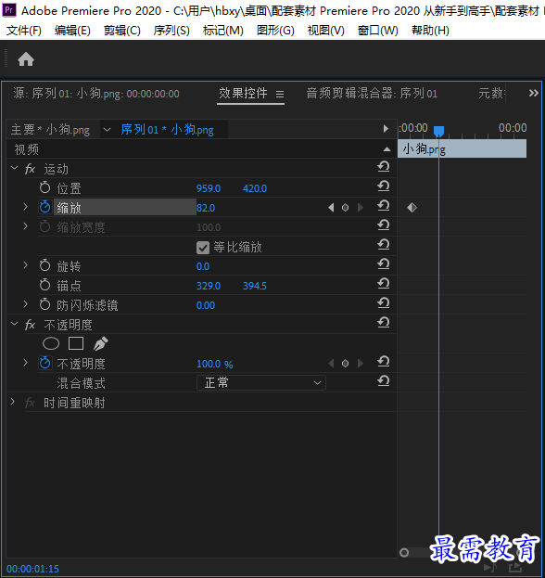Open the 混合模式 正常 dropdown
This screenshot has height=578, width=545.
(x=261, y=382)
